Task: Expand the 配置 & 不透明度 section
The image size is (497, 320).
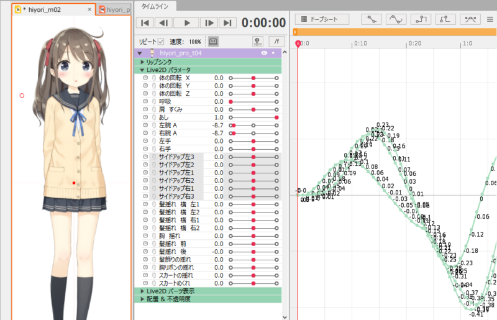Action: pos(142,299)
